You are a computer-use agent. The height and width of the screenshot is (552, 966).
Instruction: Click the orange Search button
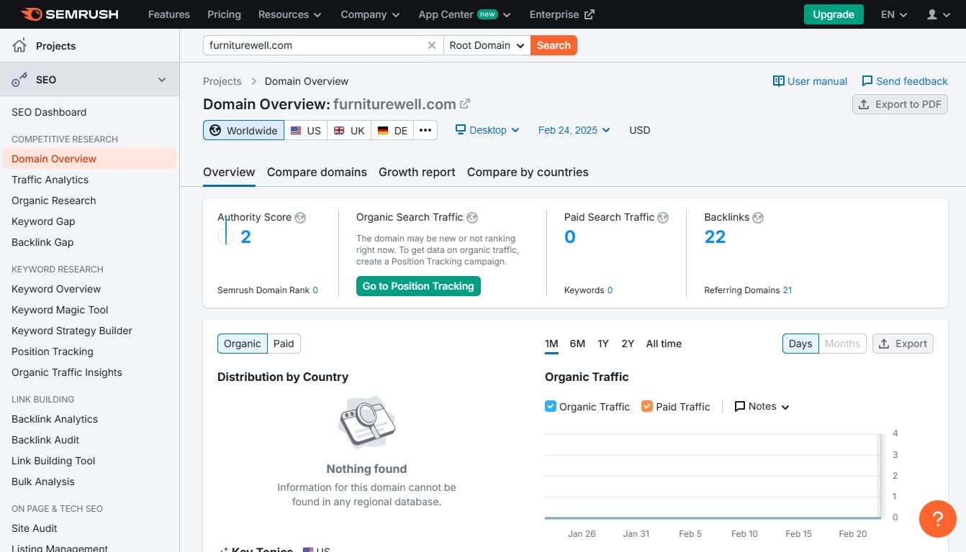tap(554, 45)
